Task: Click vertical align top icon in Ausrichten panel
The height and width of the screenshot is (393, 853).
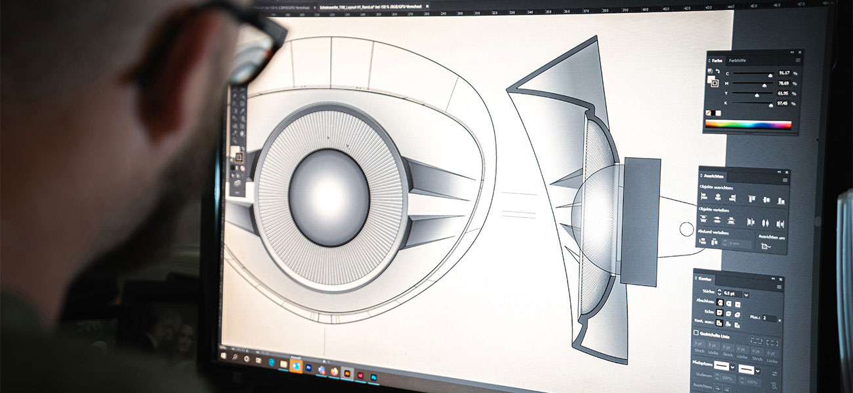Action: point(752,198)
